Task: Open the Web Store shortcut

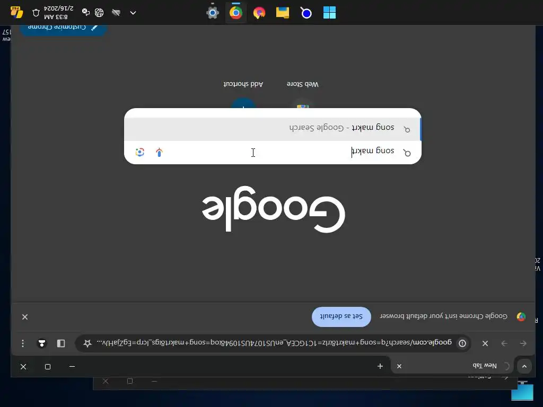Action: tap(303, 95)
